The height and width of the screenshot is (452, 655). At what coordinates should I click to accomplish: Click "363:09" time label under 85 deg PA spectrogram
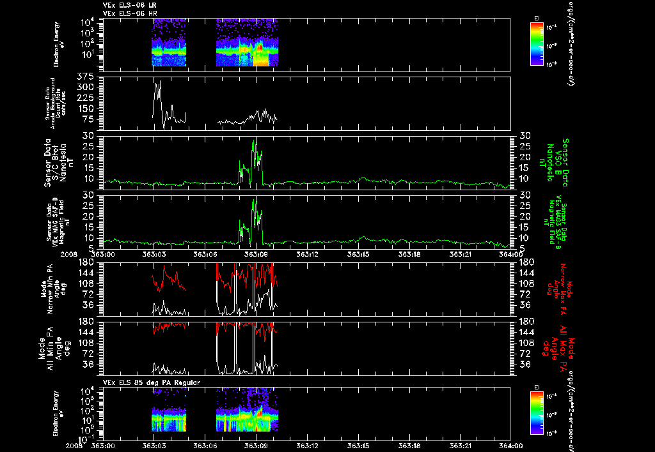[256, 446]
